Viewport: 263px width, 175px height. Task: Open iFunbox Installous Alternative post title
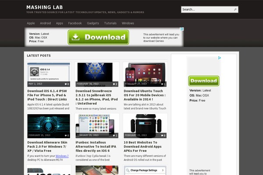(x=96, y=147)
